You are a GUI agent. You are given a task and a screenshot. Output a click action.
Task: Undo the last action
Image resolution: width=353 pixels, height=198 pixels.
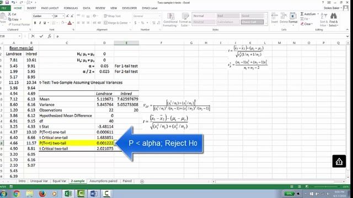[13, 2]
